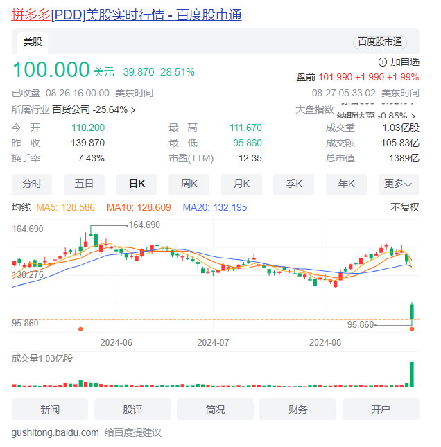441x447 pixels.
Task: Select the 年K chart tab
Action: click(346, 184)
